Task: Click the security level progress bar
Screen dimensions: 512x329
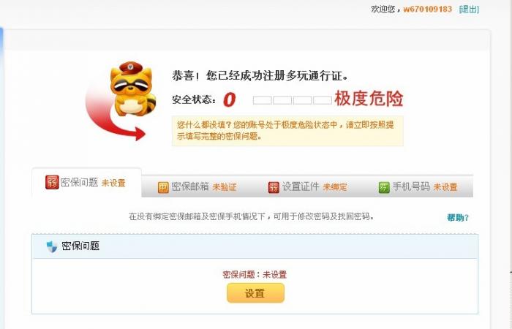Action: point(293,100)
